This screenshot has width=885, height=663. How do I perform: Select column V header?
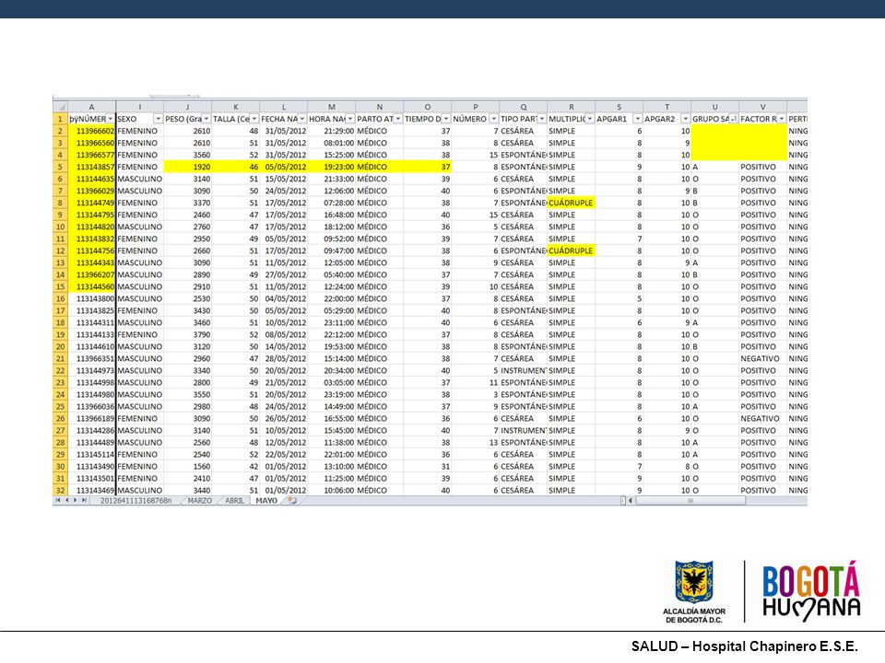point(763,107)
